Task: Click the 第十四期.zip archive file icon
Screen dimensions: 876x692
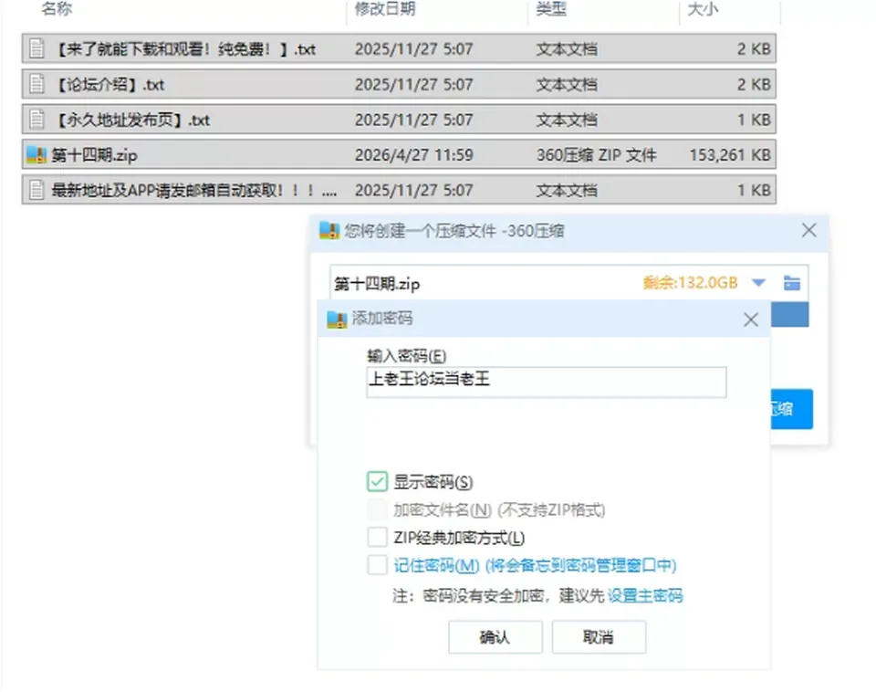Action: click(36, 155)
